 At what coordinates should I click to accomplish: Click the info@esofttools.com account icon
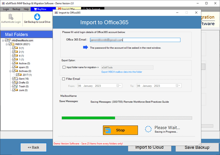pos(9,40)
